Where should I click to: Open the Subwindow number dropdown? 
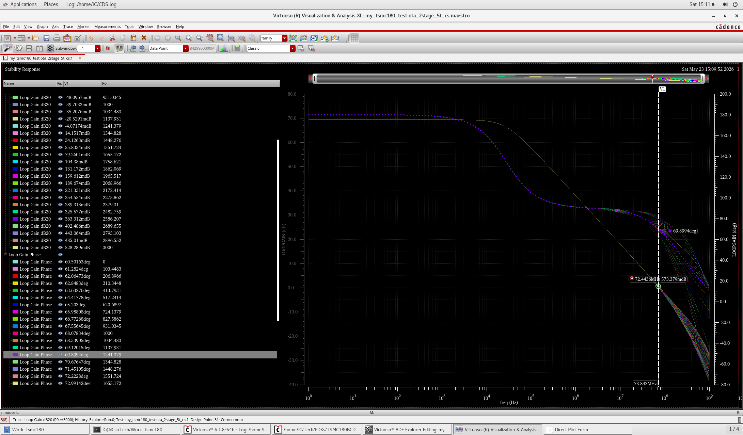coord(97,48)
